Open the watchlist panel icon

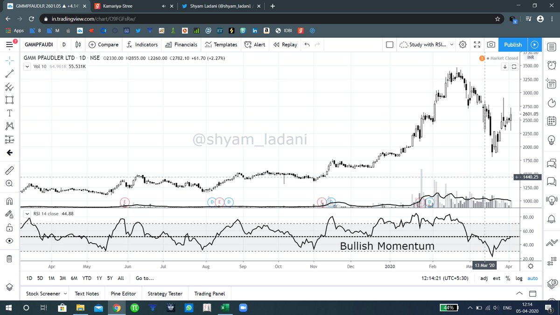point(551,47)
